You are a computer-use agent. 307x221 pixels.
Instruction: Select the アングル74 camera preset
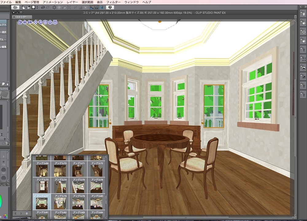[x=60, y=185]
